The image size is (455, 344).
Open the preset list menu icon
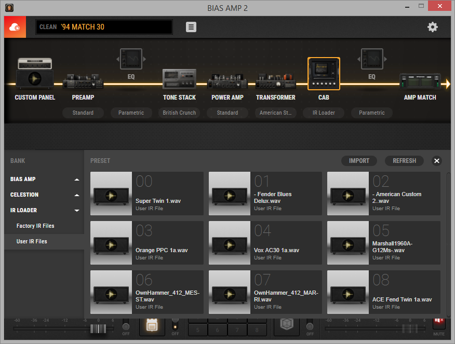(191, 27)
